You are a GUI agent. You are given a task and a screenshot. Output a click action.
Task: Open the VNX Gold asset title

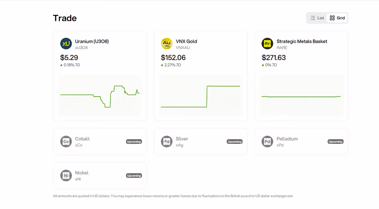pos(186,41)
